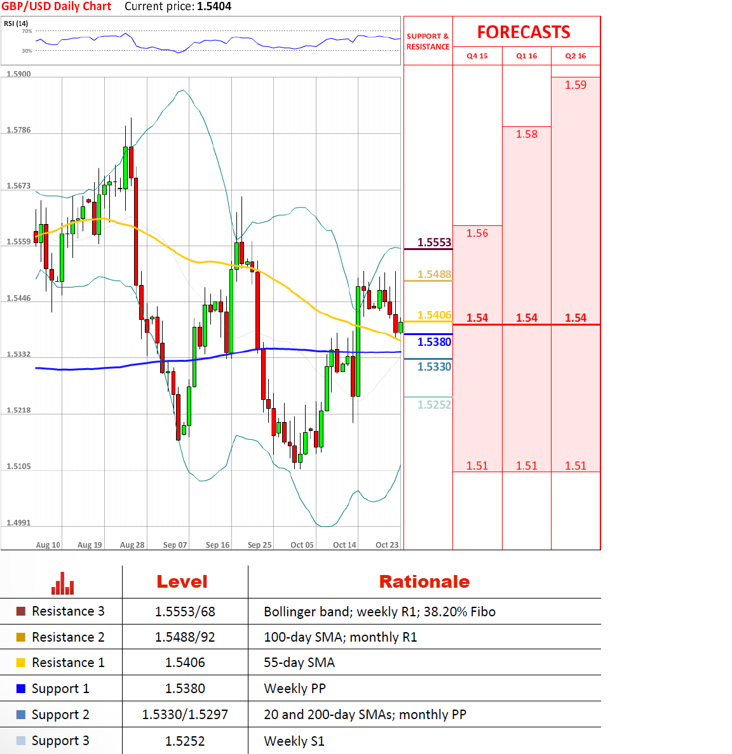
Task: Click the 1.54 mean forecast under Q2 16
Action: (576, 318)
